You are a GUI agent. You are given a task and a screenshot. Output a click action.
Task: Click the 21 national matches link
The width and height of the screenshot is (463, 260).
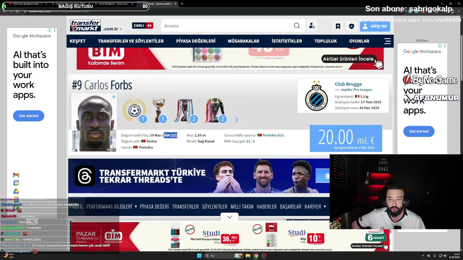tap(248, 141)
